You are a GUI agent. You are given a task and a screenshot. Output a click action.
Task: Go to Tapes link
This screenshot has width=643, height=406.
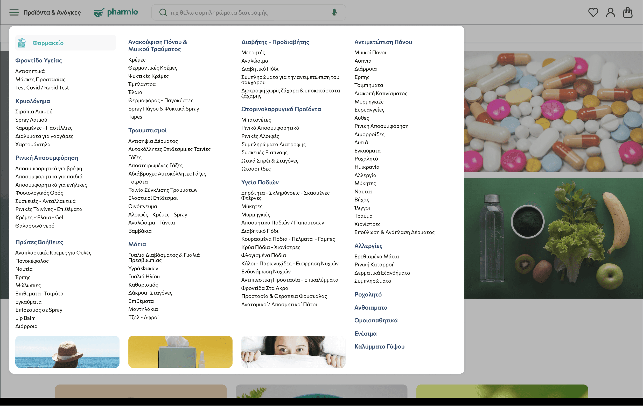pyautogui.click(x=135, y=117)
